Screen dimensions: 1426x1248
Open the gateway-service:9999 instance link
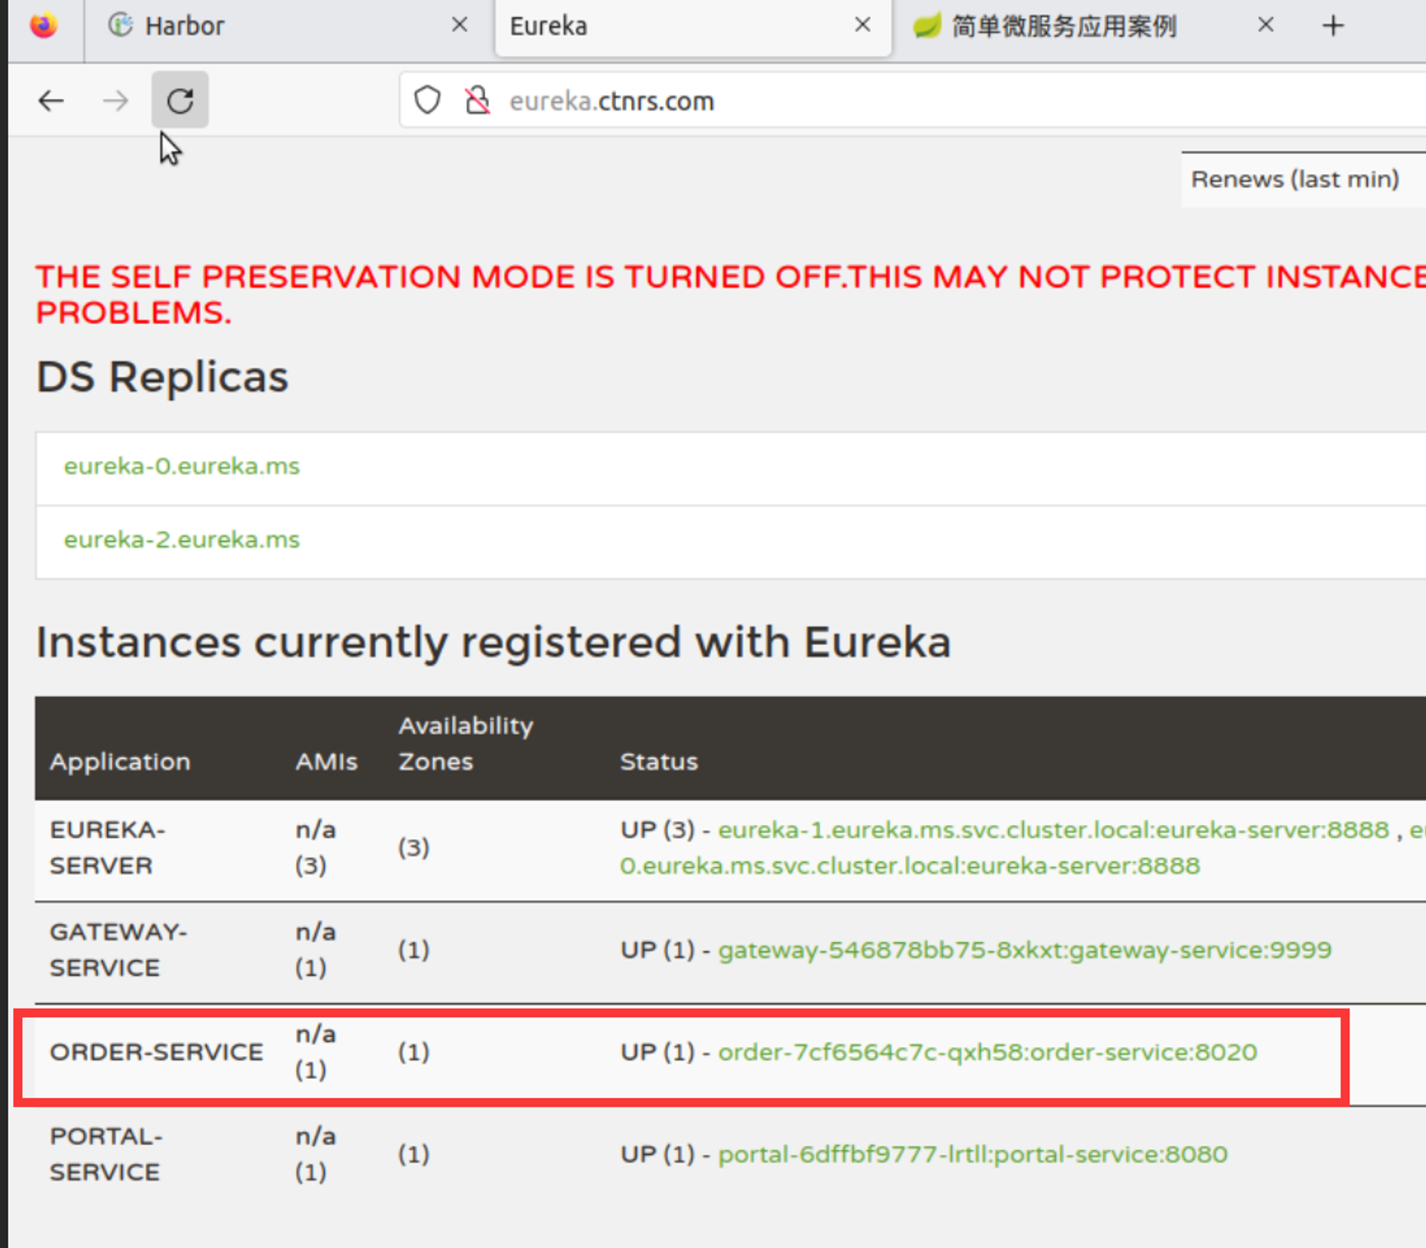pyautogui.click(x=1025, y=950)
